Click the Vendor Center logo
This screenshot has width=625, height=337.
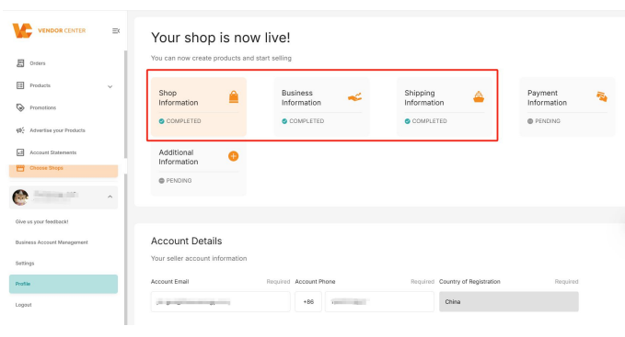pyautogui.click(x=49, y=30)
